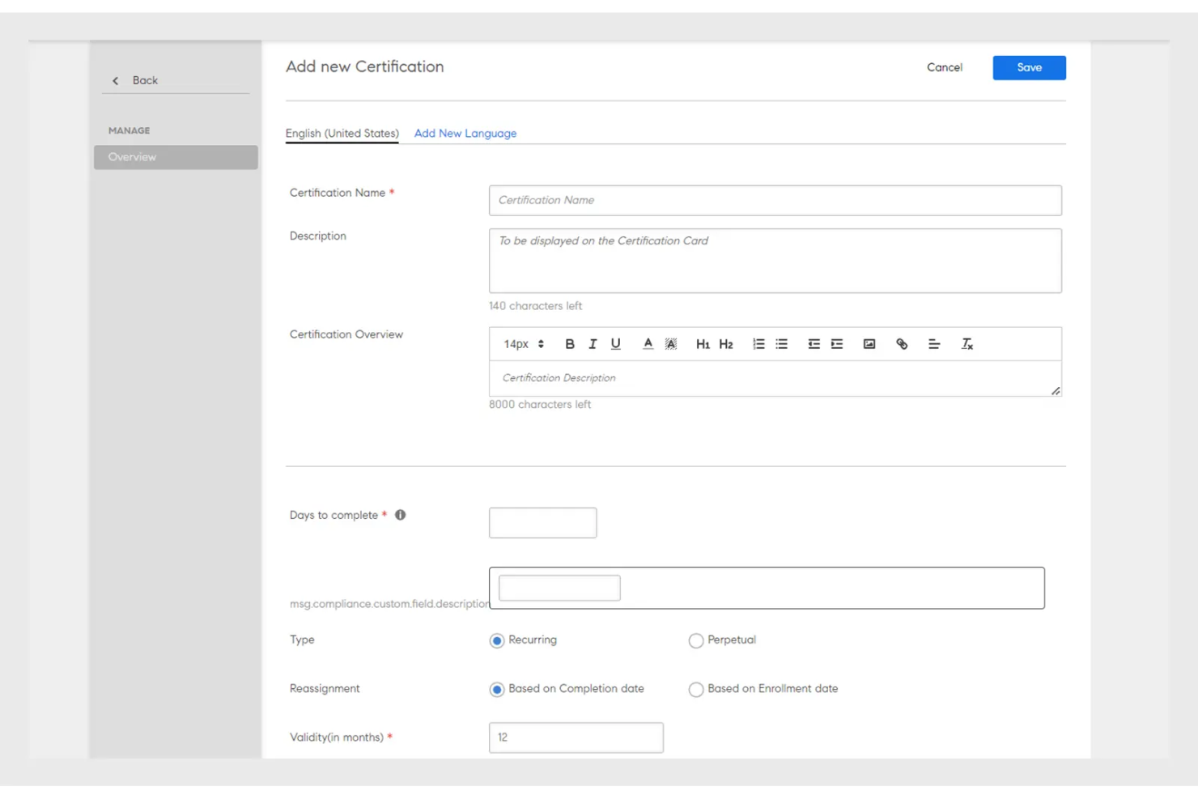Select the Heading 1 format icon
Screen dimensions: 1198x799
(703, 344)
